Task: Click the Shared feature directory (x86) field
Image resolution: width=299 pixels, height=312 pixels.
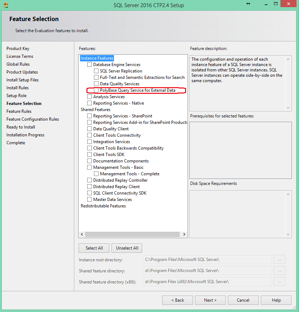Action: pos(208,282)
